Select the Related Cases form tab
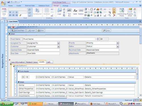The height and width of the screenshot is (106, 142). click(x=32, y=62)
